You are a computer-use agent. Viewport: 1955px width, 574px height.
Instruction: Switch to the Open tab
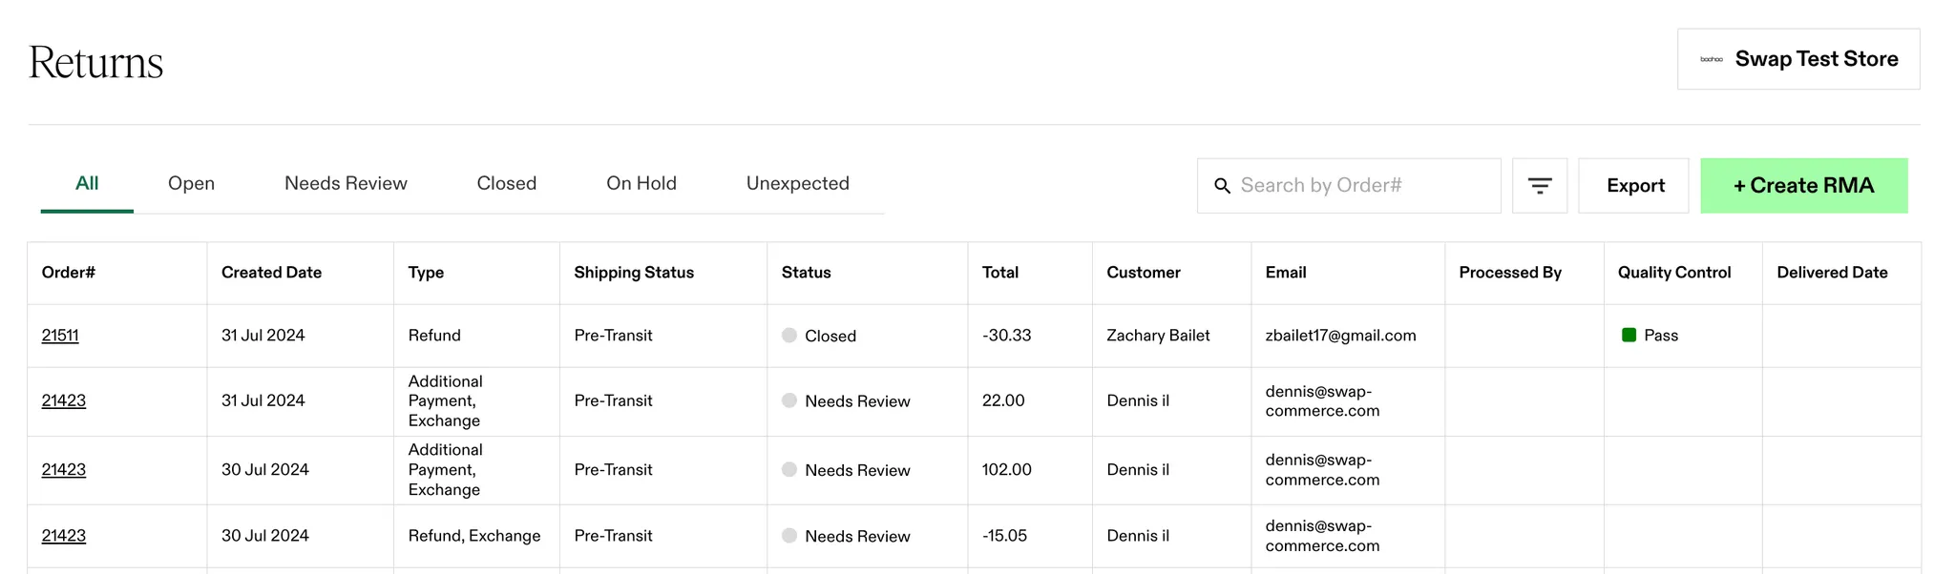(x=191, y=183)
